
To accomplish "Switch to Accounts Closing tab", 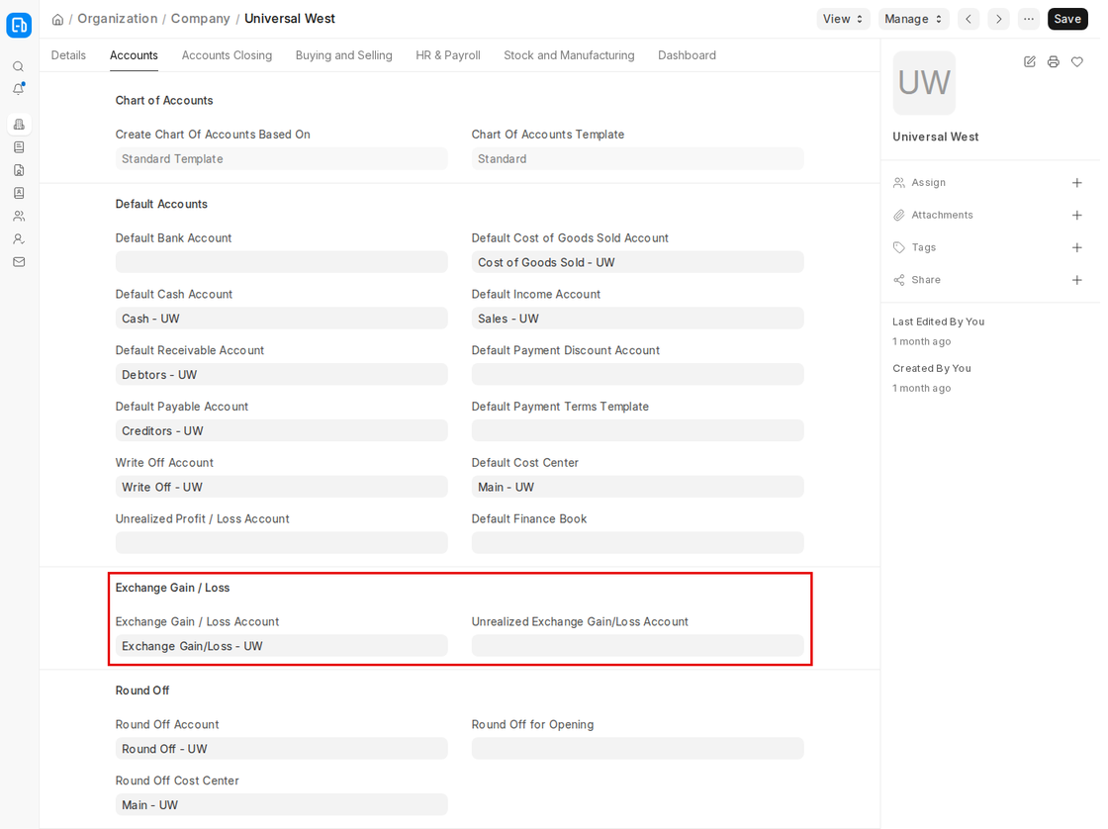I will 227,55.
